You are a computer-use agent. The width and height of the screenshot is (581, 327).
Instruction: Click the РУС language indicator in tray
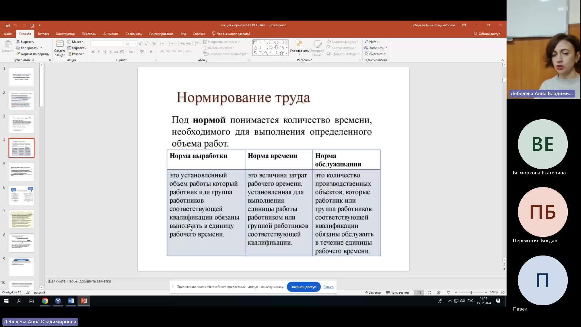coord(470,301)
